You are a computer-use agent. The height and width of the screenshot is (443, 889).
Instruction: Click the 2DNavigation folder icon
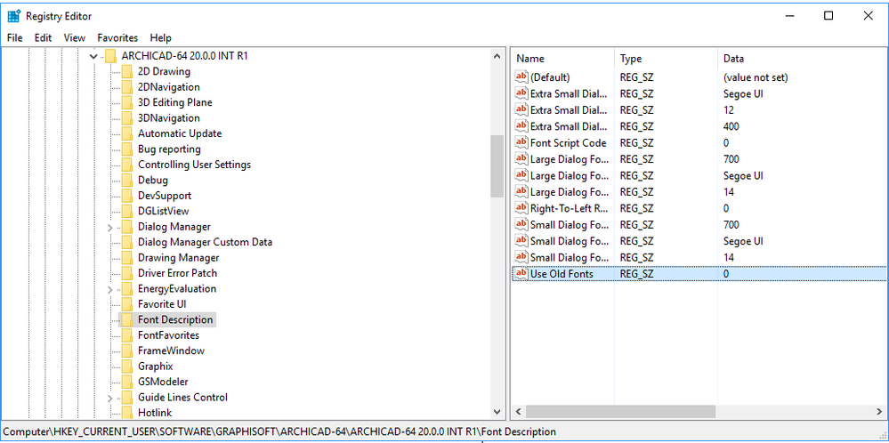point(127,87)
